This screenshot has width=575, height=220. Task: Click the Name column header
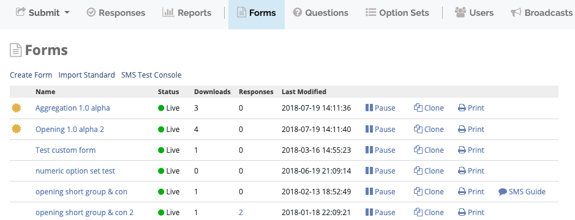(x=45, y=92)
